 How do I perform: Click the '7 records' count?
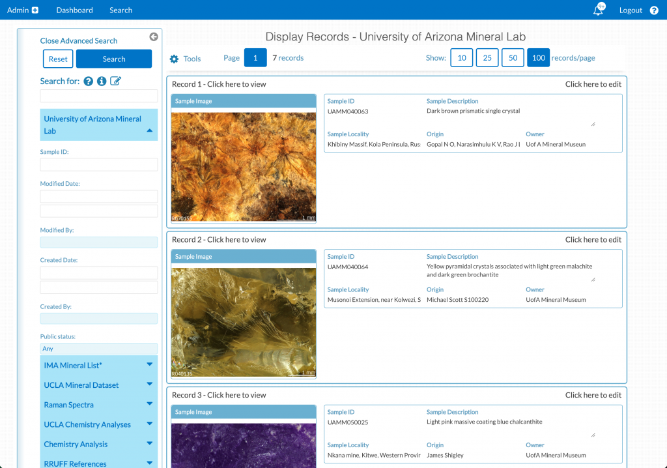288,58
